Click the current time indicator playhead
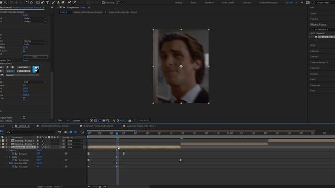Image resolution: width=335 pixels, height=188 pixels. [x=117, y=133]
